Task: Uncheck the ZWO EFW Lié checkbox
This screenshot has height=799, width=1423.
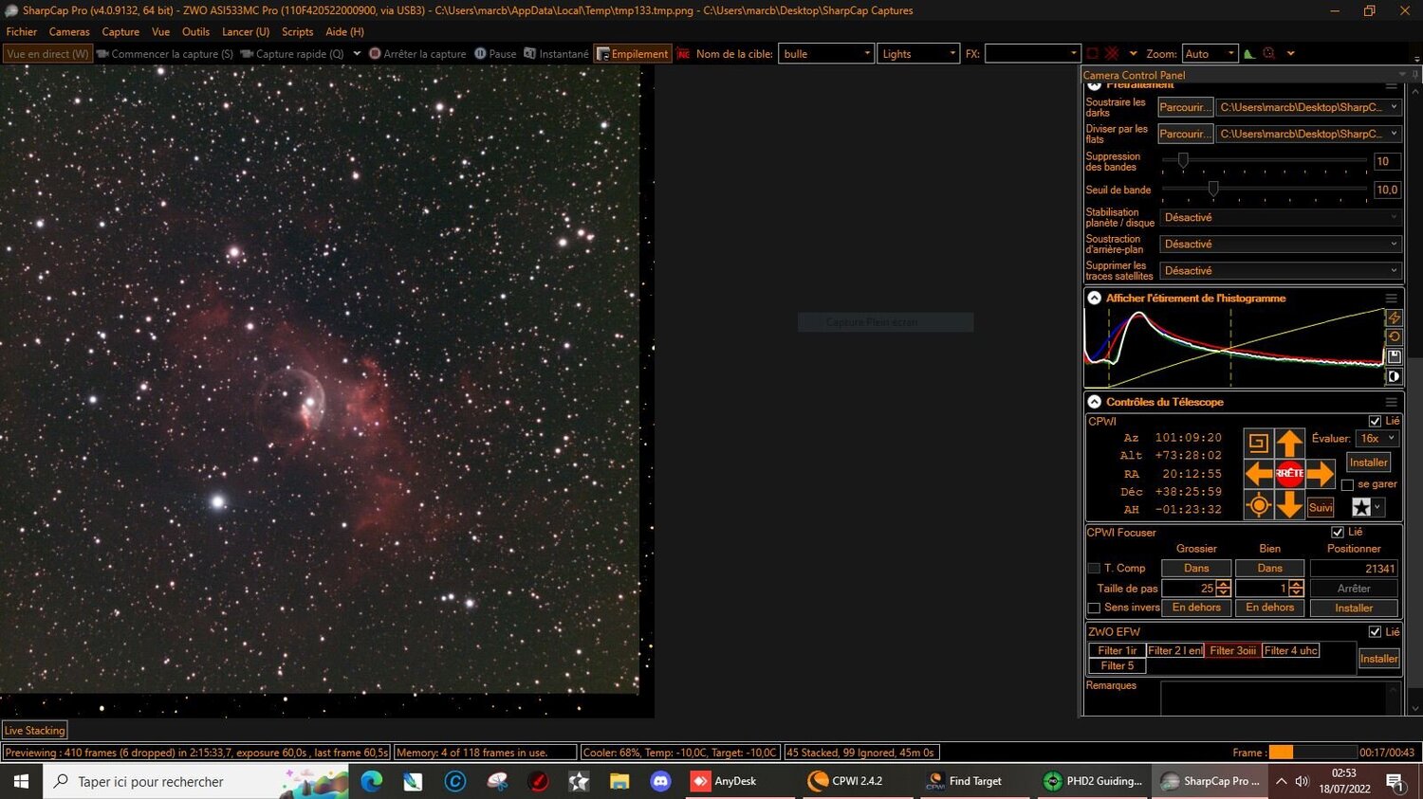Action: click(1375, 632)
